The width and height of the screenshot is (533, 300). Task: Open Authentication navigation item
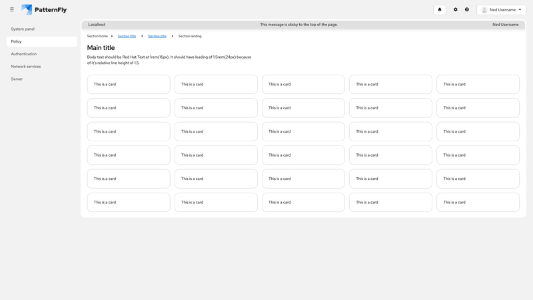click(24, 54)
